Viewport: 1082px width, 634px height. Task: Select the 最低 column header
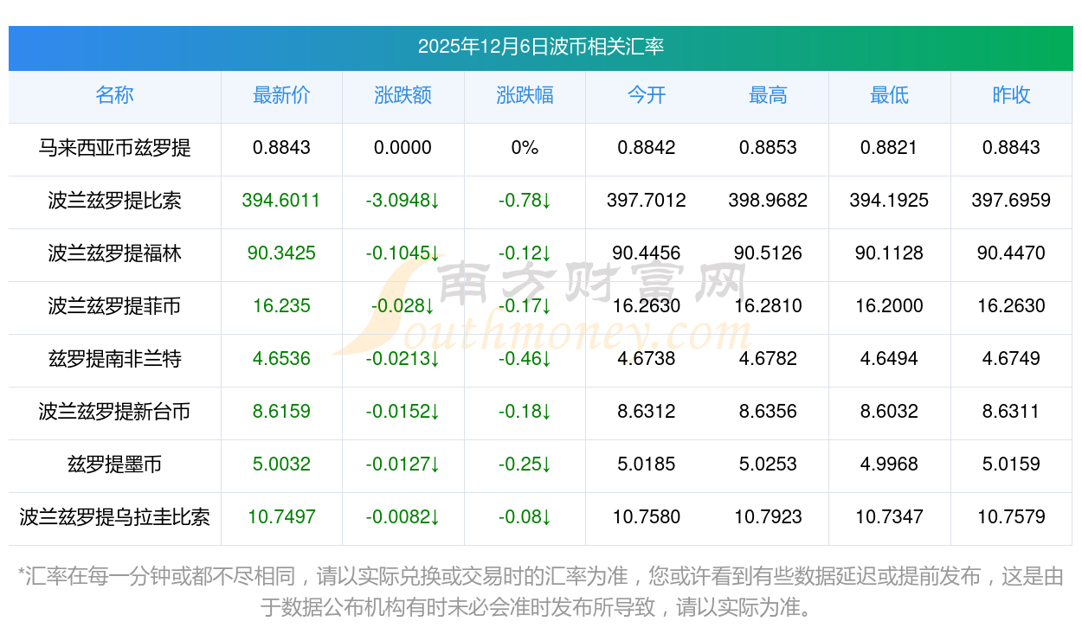tap(889, 95)
